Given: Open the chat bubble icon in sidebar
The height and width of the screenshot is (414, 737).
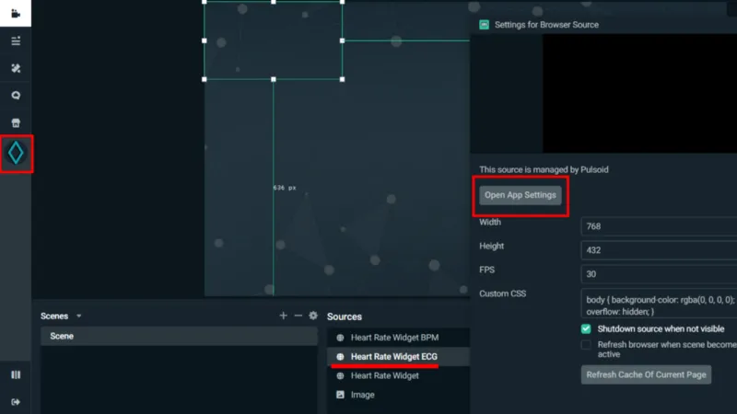Looking at the screenshot, I should point(16,96).
